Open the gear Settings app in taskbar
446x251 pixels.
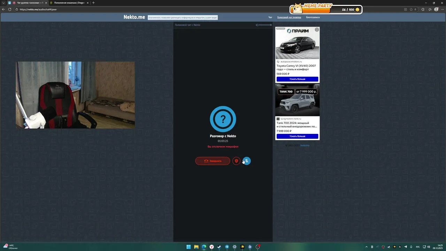[x=234, y=247]
